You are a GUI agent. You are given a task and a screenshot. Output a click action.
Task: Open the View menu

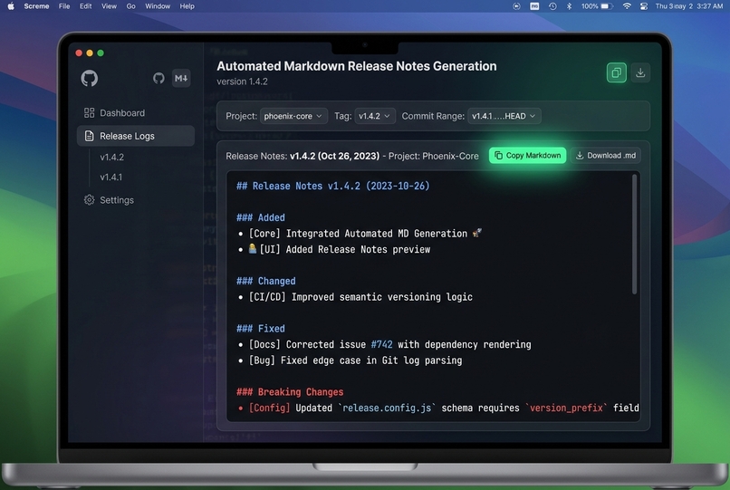point(109,6)
